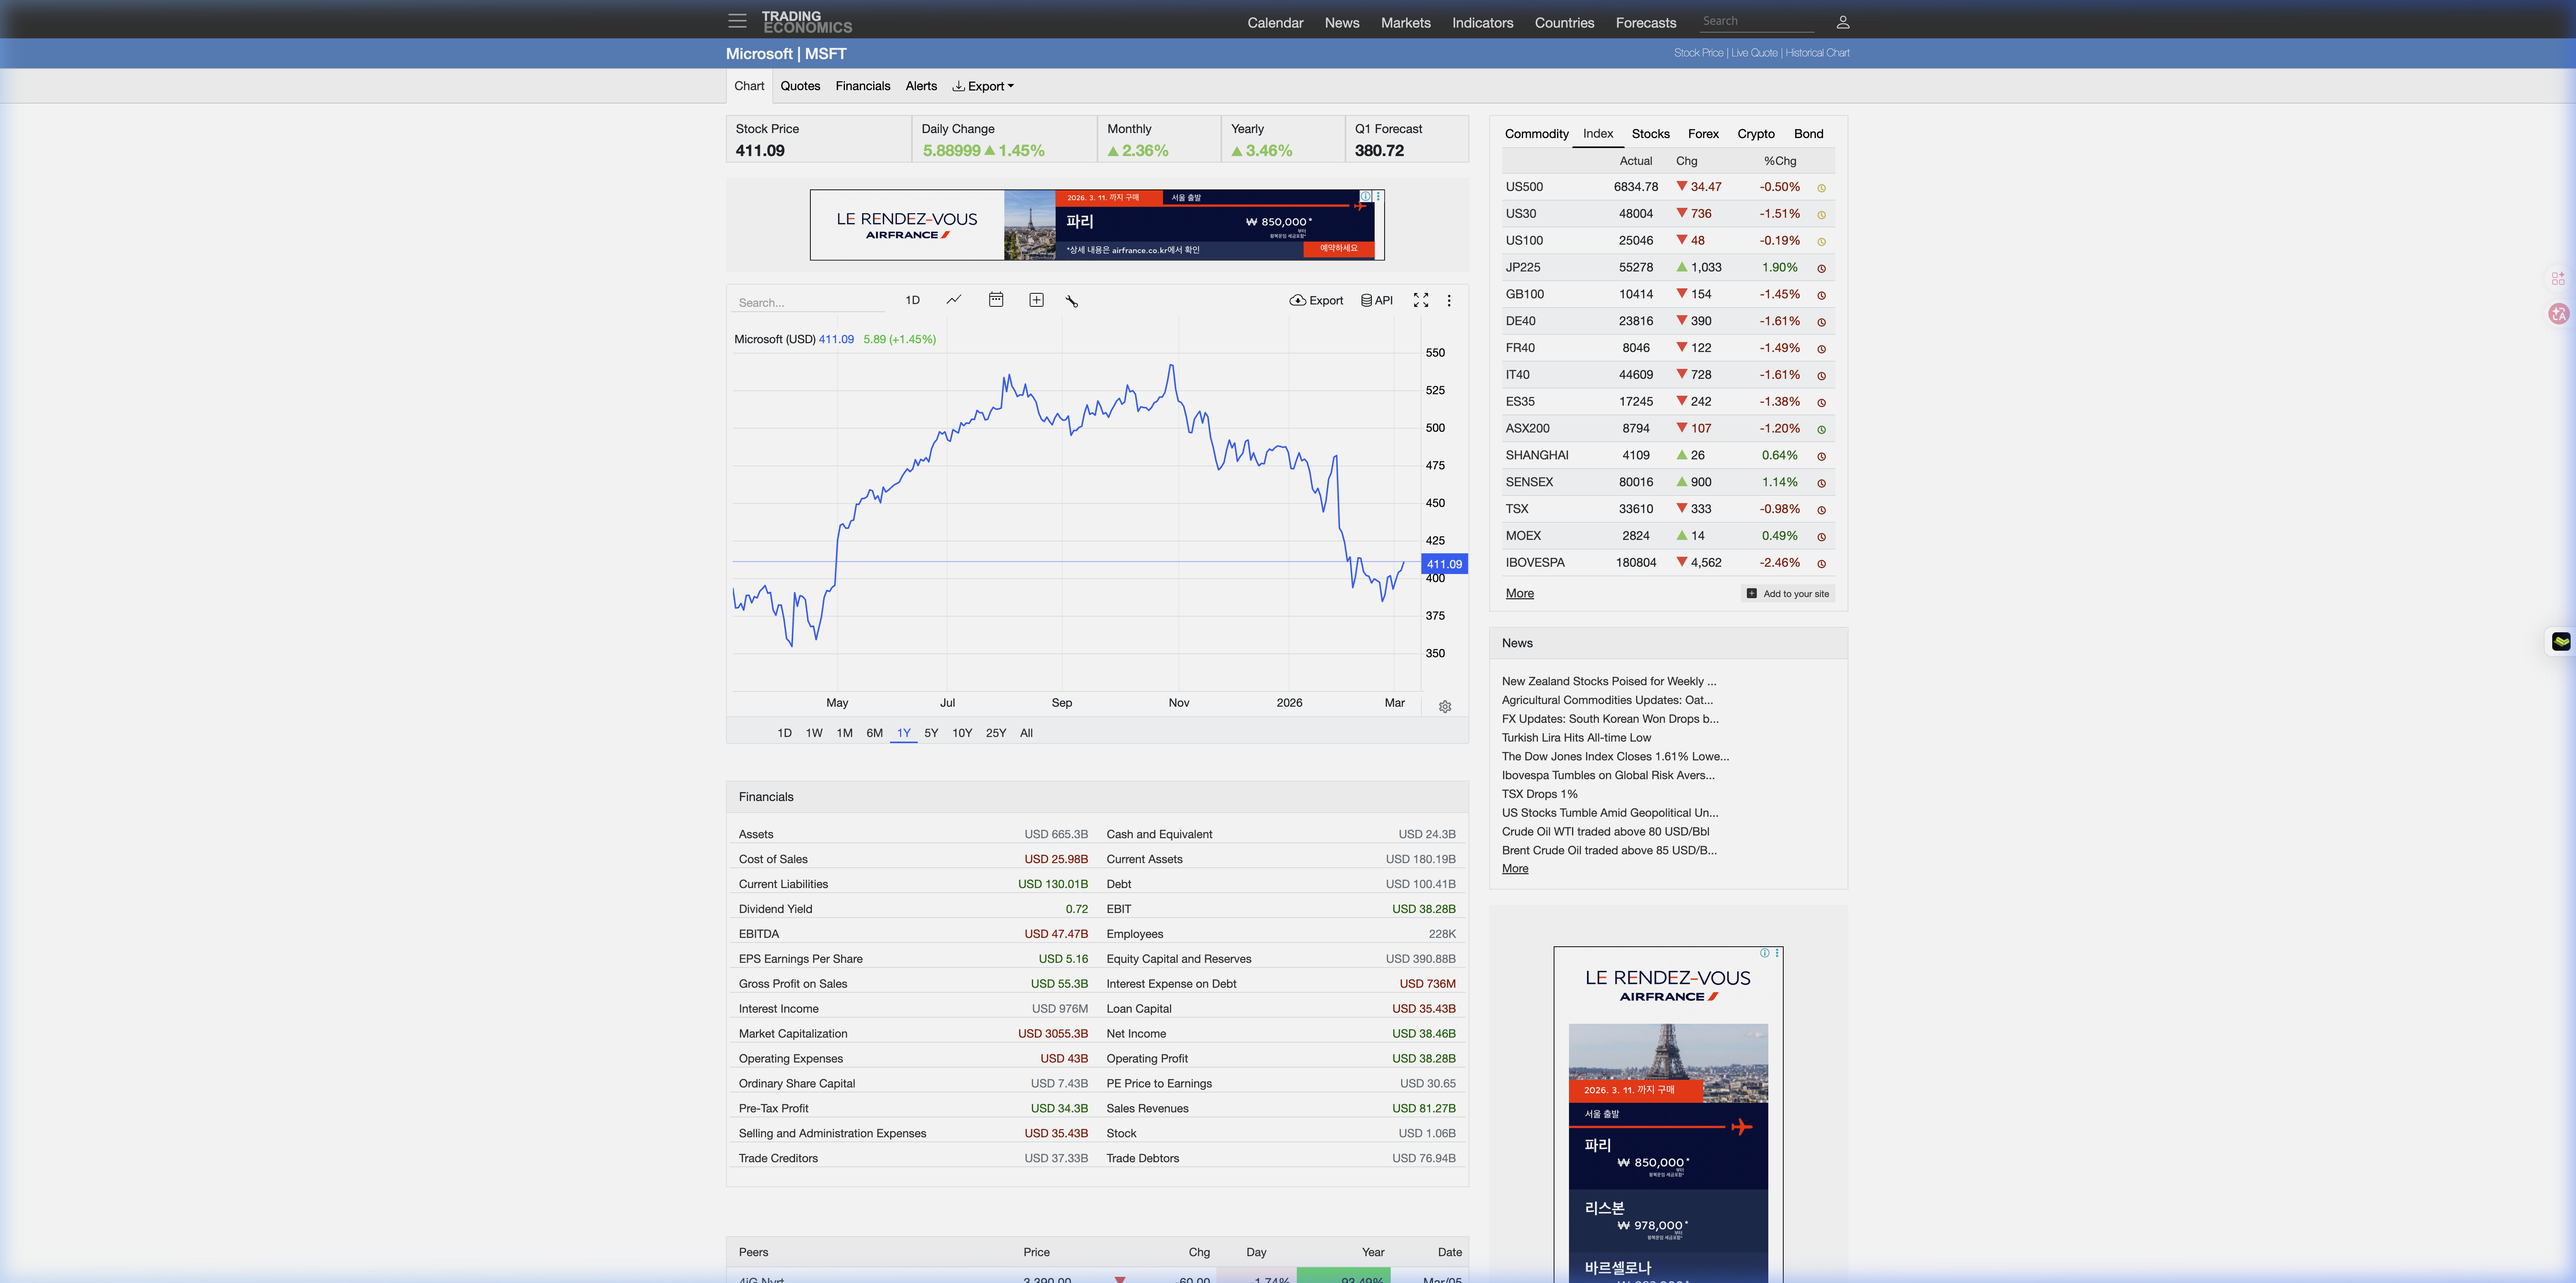Click the chart API button
Viewport: 2576px width, 1283px height.
click(x=1377, y=300)
